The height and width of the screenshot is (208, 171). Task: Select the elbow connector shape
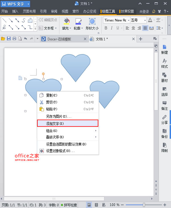[x=30, y=27]
